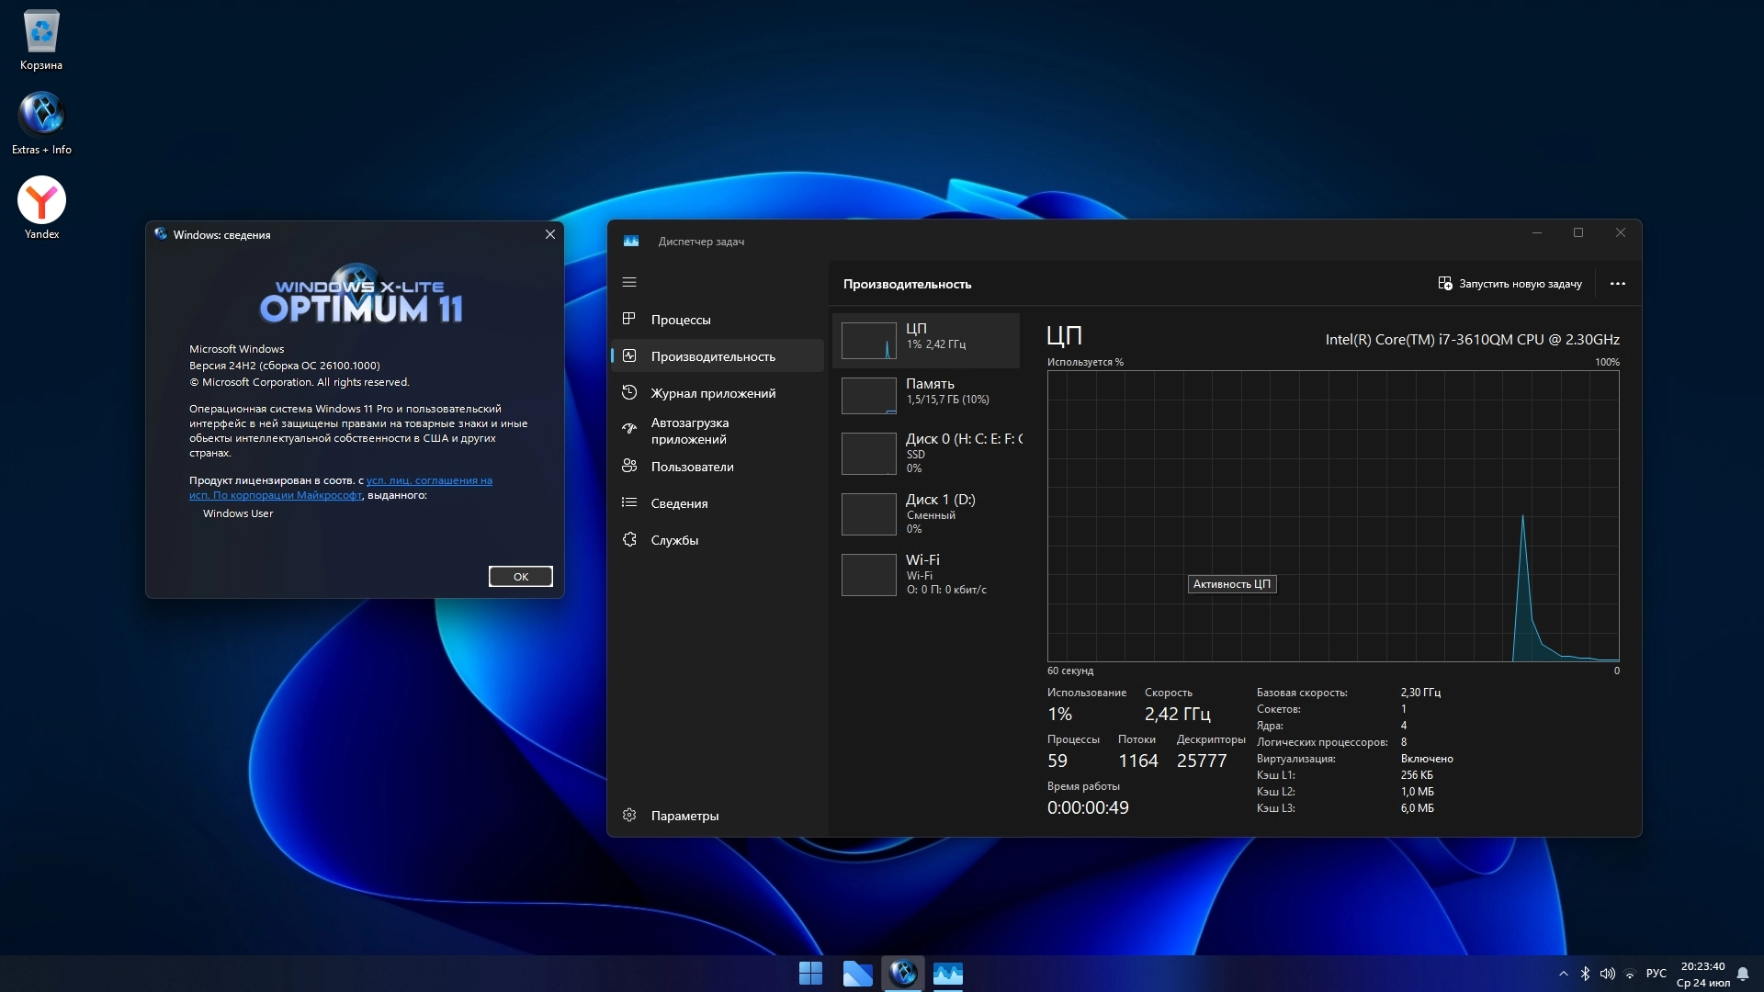
Task: Select Диск 1 (D:) removable item
Action: 927,513
